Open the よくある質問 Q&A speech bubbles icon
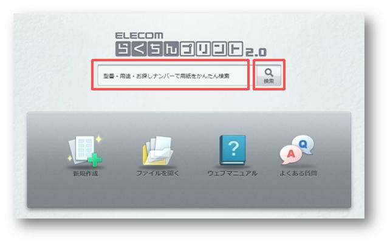Image resolution: width=390 pixels, height=244 pixels. tap(297, 150)
